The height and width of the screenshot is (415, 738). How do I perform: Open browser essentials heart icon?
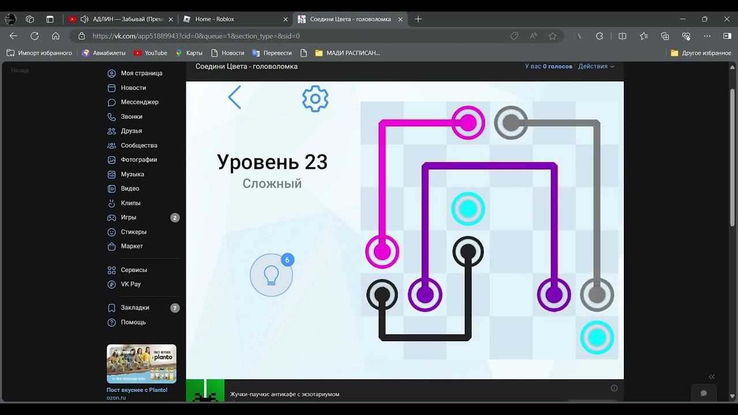pos(686,36)
